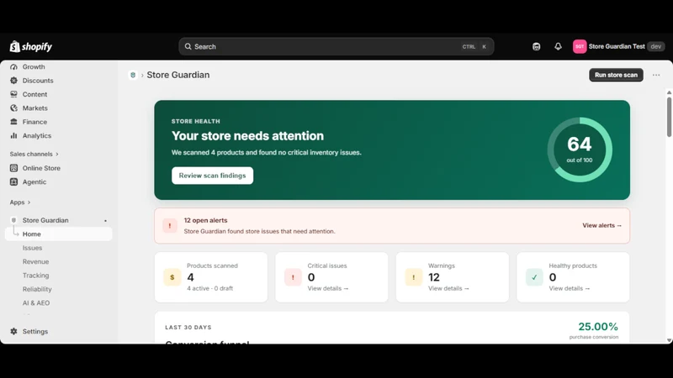Click the search magnifier icon
This screenshot has width=673, height=378.
click(188, 46)
